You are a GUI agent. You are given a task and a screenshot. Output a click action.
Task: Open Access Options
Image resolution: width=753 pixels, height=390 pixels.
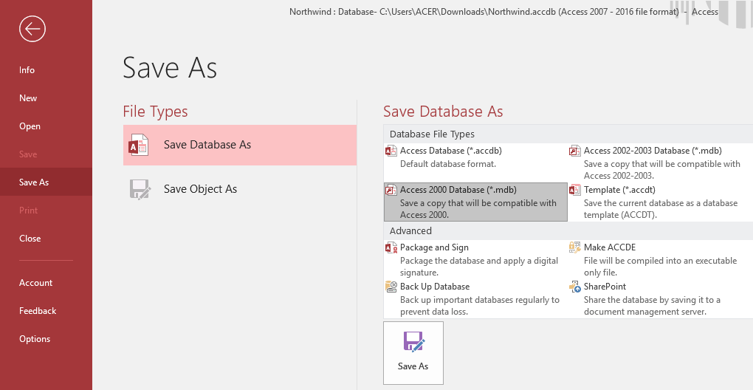click(x=35, y=339)
